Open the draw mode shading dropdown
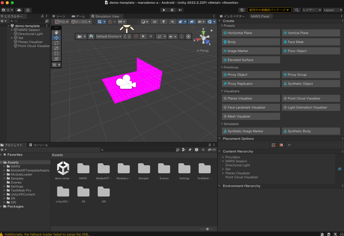 145,22
